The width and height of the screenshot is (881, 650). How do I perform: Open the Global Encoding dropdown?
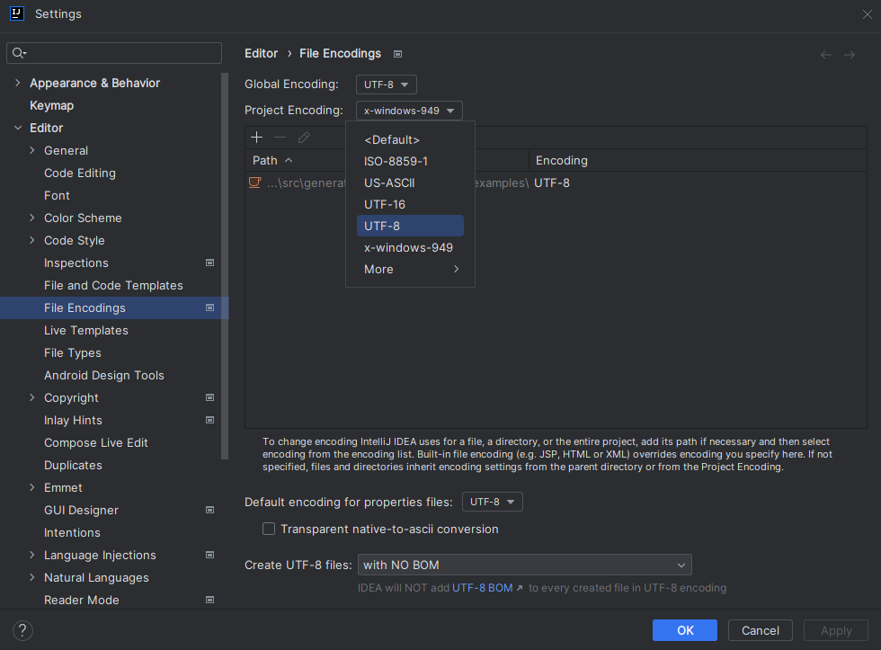(386, 84)
